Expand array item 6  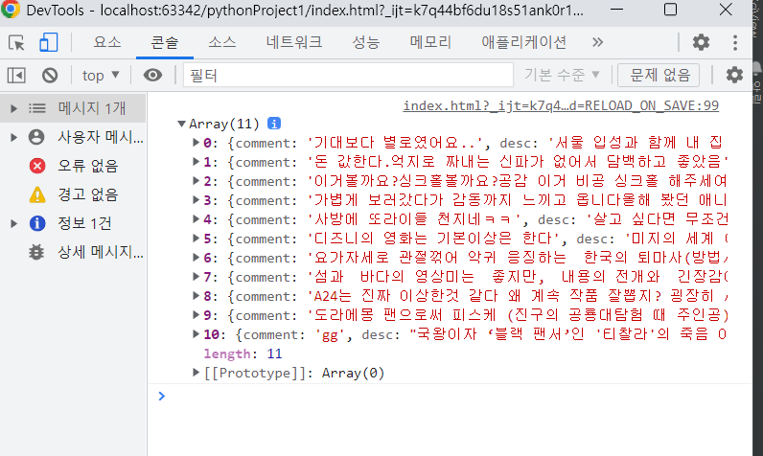(x=196, y=258)
